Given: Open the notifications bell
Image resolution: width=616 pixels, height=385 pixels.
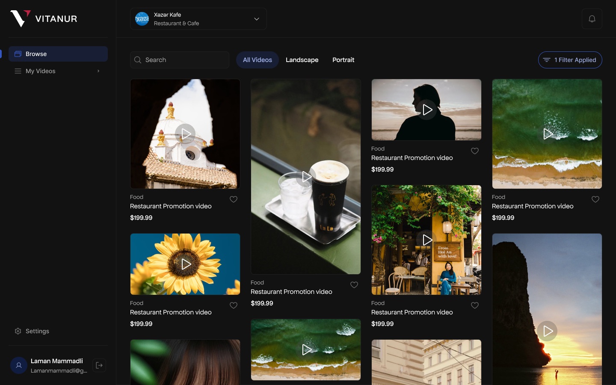Looking at the screenshot, I should pyautogui.click(x=592, y=19).
